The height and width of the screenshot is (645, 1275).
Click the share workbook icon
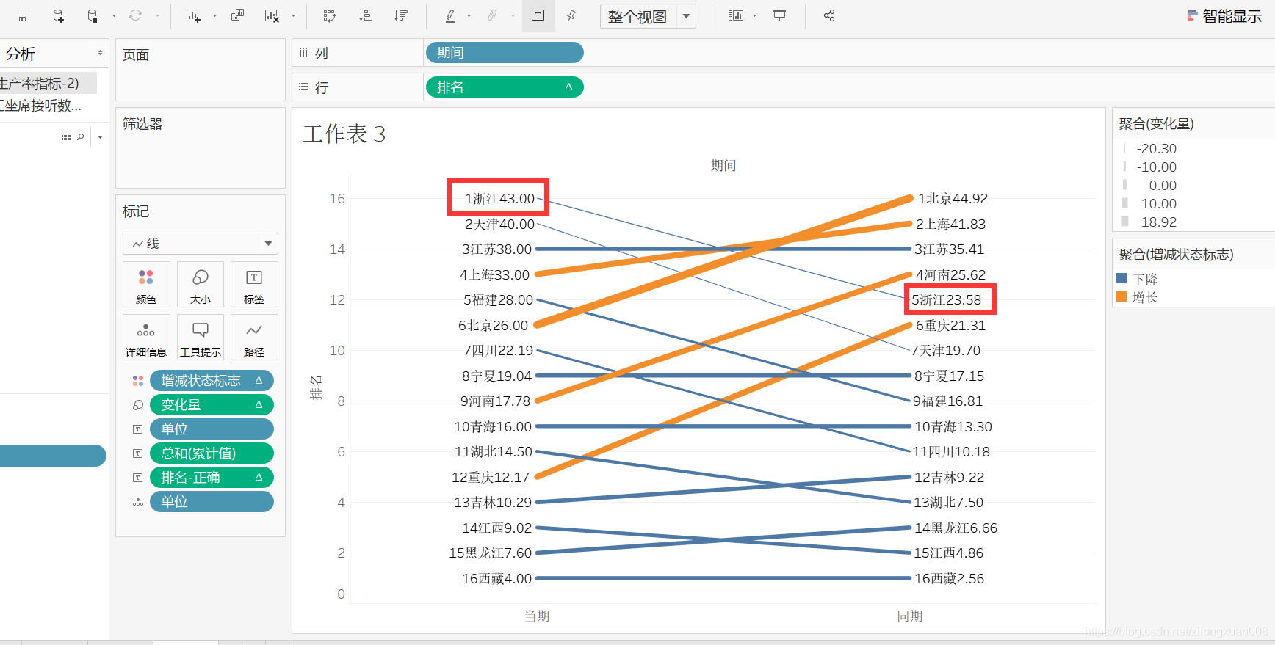coord(829,15)
